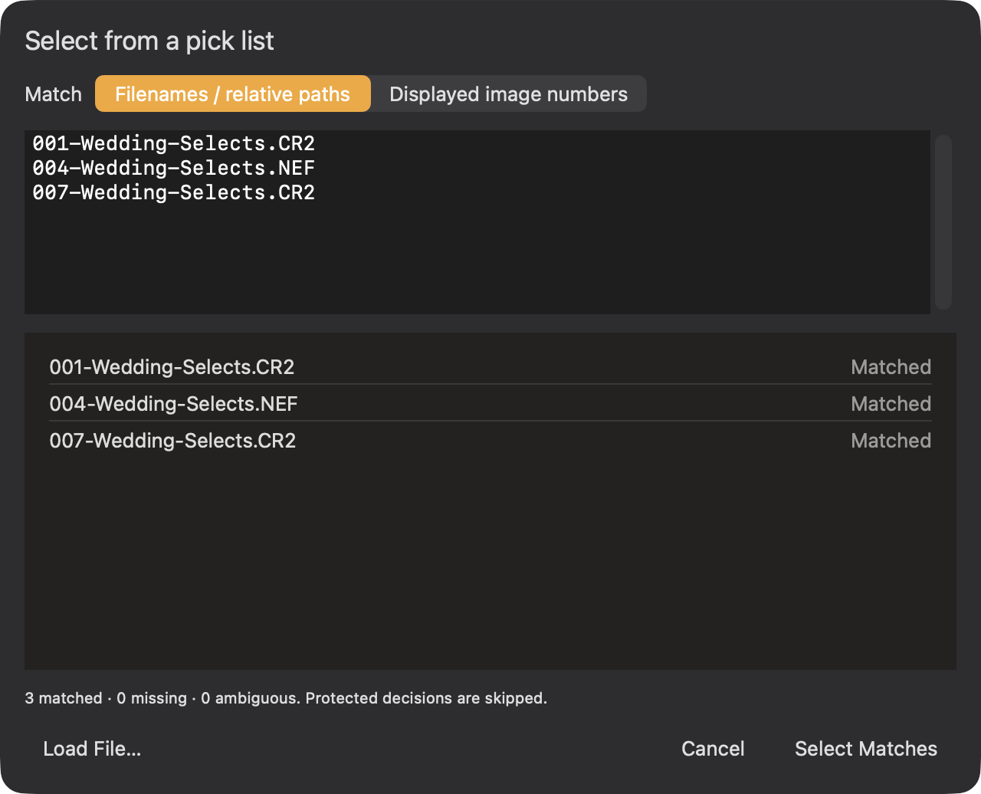The height and width of the screenshot is (794, 981).
Task: Click inside the pick list text area
Action: 477,222
